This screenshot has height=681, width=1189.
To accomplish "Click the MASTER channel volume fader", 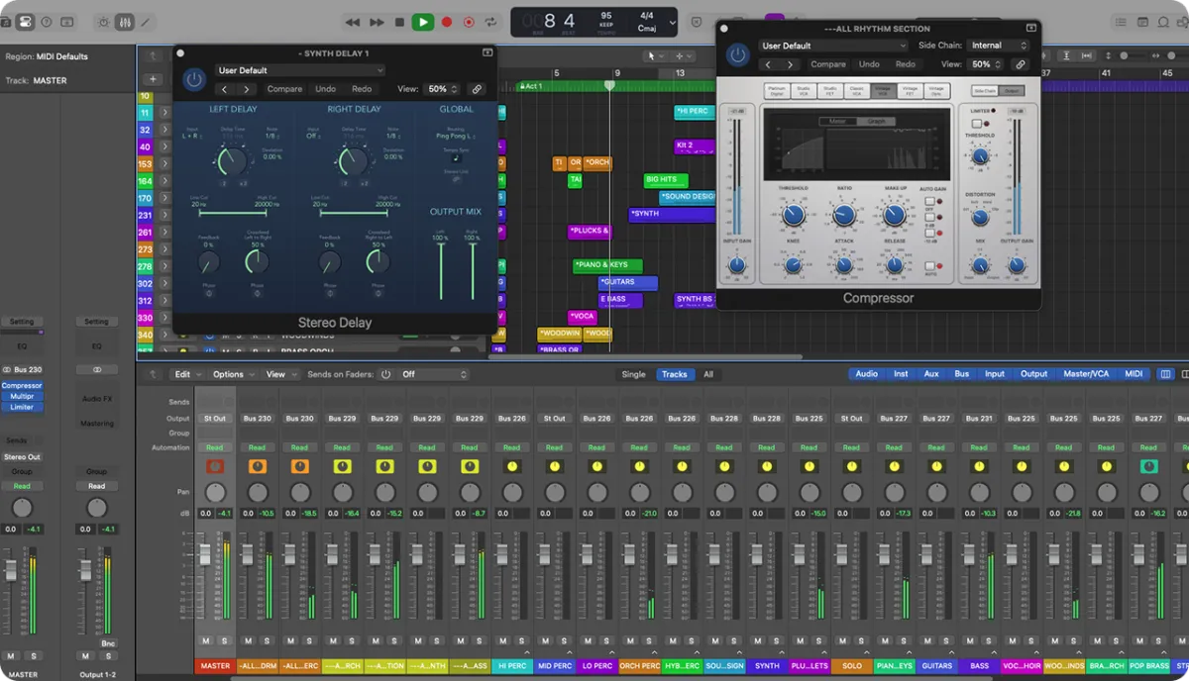I will click(x=205, y=556).
